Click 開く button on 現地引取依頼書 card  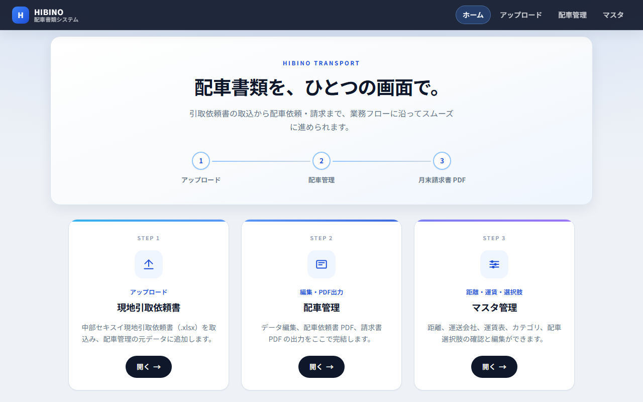149,367
